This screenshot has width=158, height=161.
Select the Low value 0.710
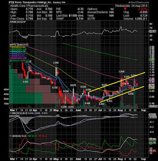tap(29, 16)
